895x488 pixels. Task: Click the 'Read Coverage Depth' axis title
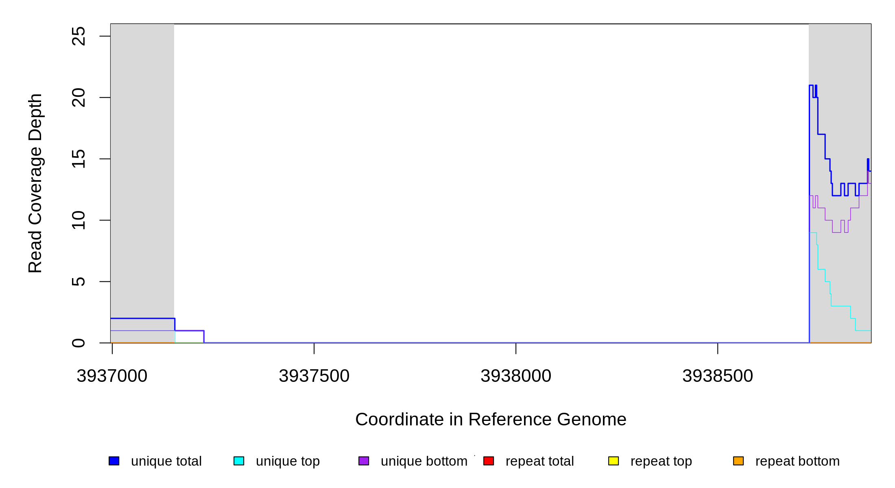coord(35,183)
